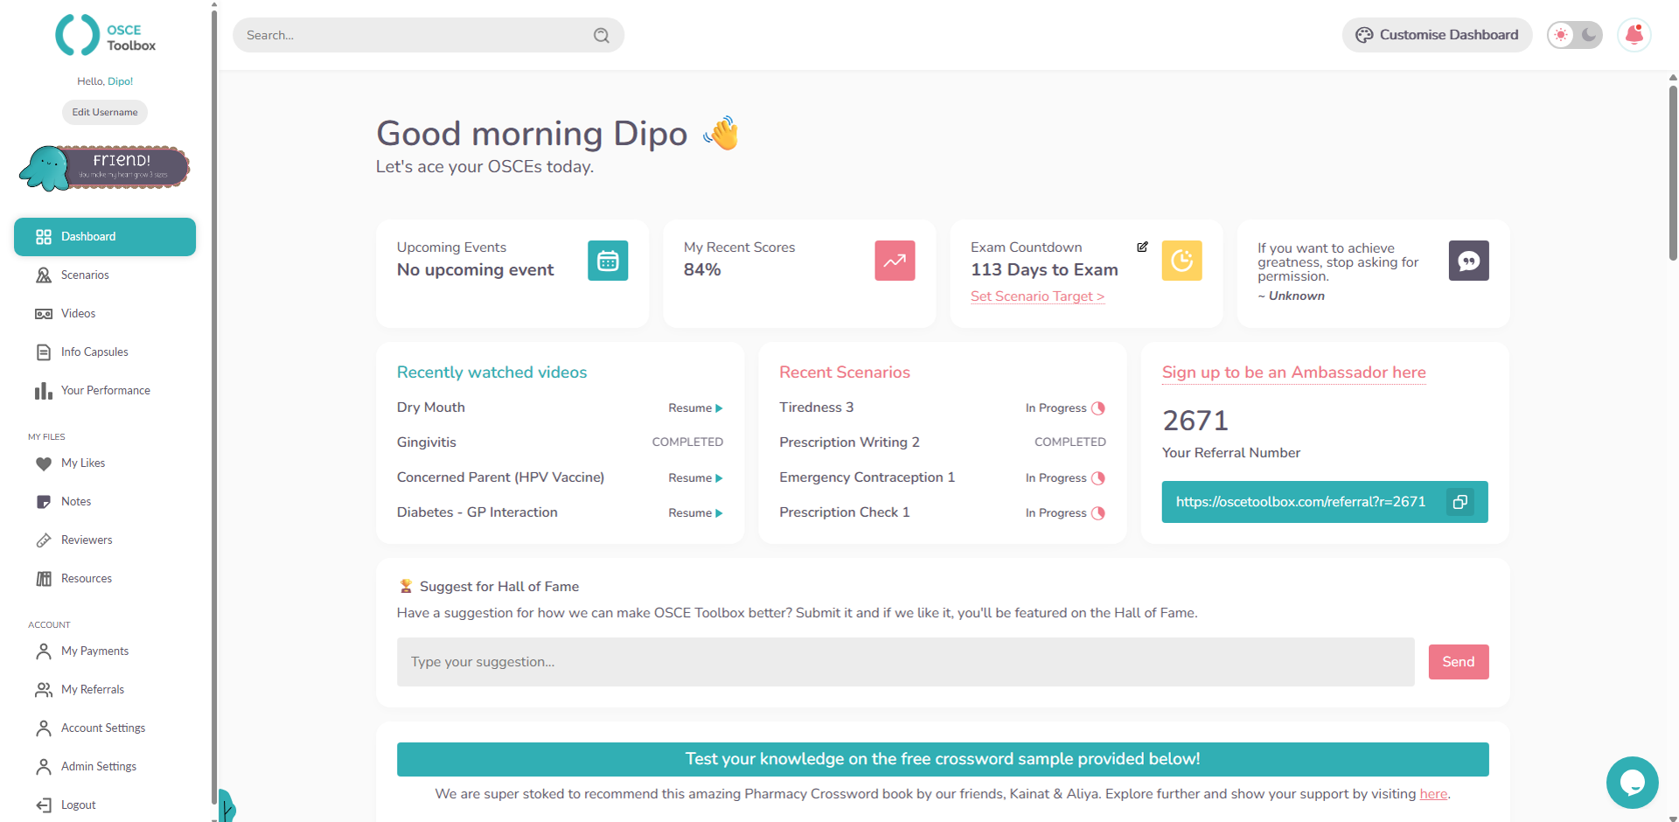The image size is (1679, 822).
Task: Click the Recent Scenarios heading
Action: coord(844,373)
